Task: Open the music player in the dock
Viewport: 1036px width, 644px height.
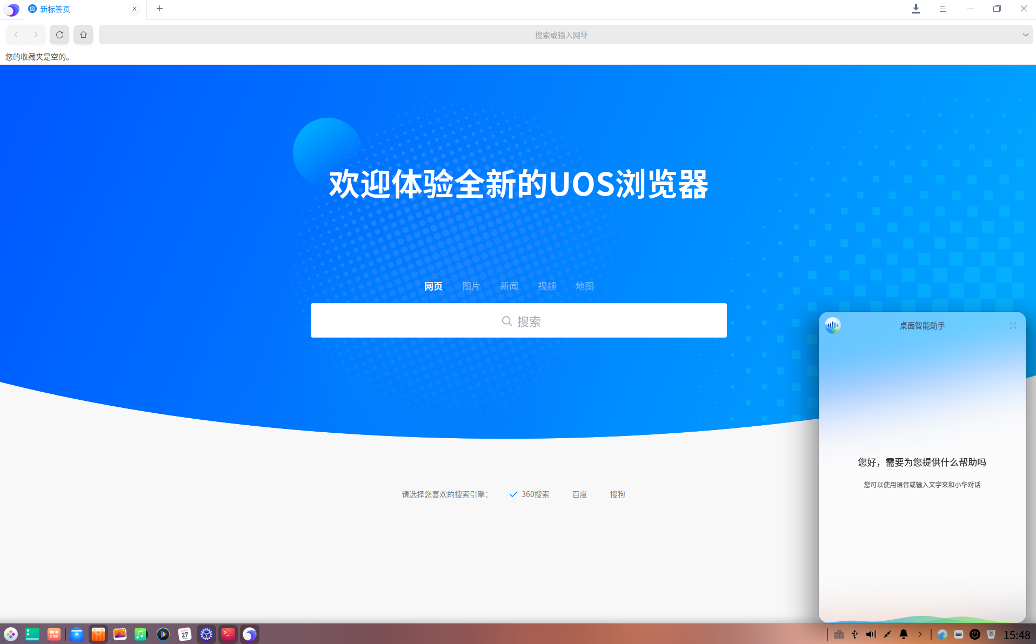Action: 141,634
